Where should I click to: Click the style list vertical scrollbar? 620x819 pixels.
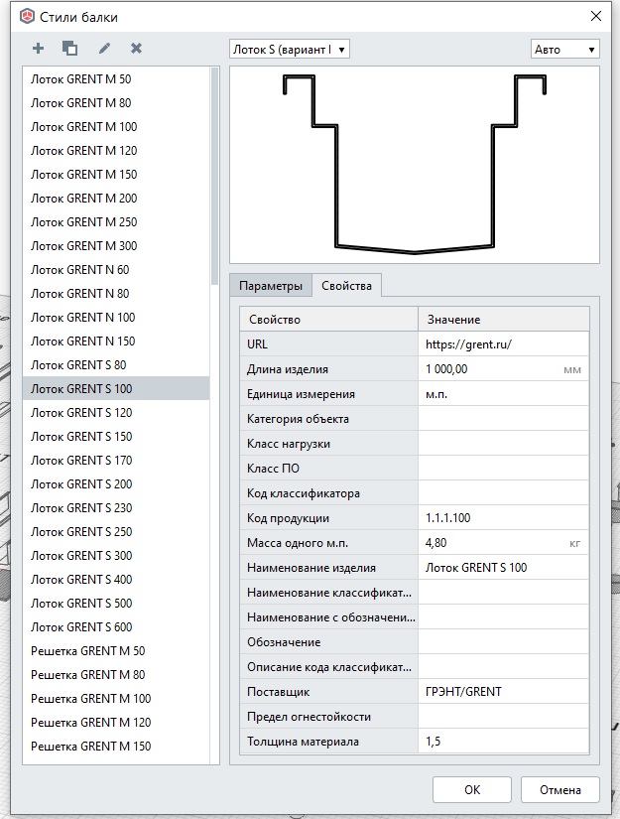coord(214,178)
